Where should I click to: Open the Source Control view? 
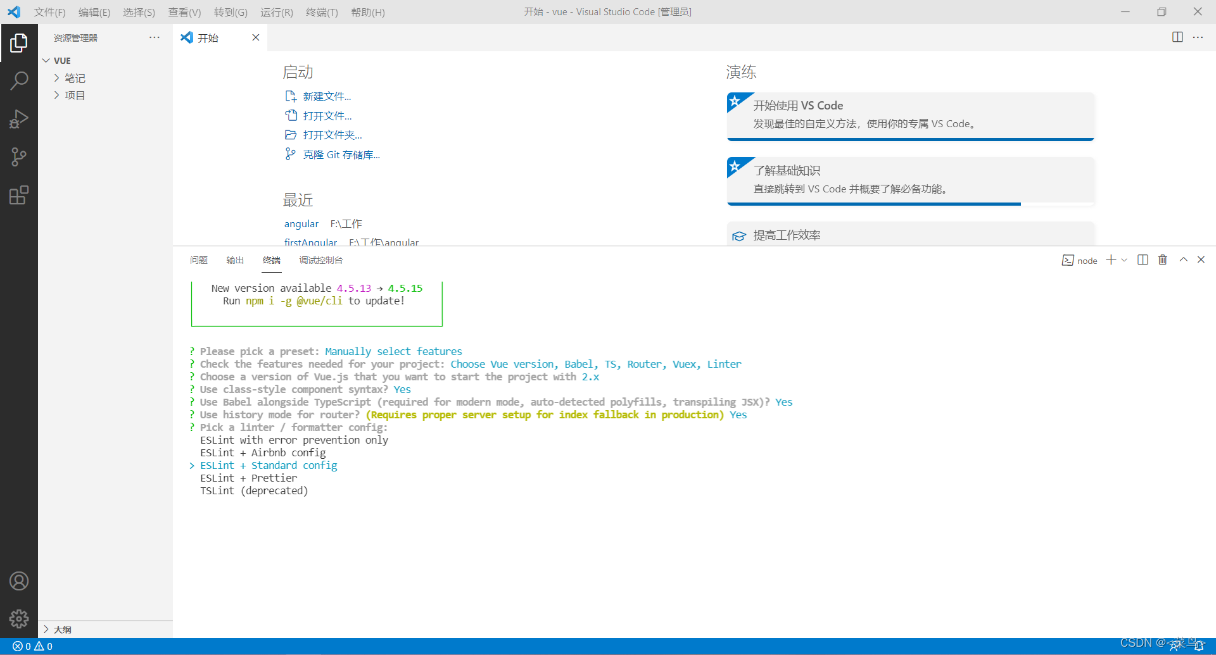pos(19,157)
